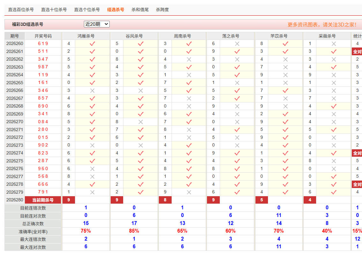Click the 采薇 checkmark in row 2026268
Screen dimensions: 362x254
coord(334,106)
